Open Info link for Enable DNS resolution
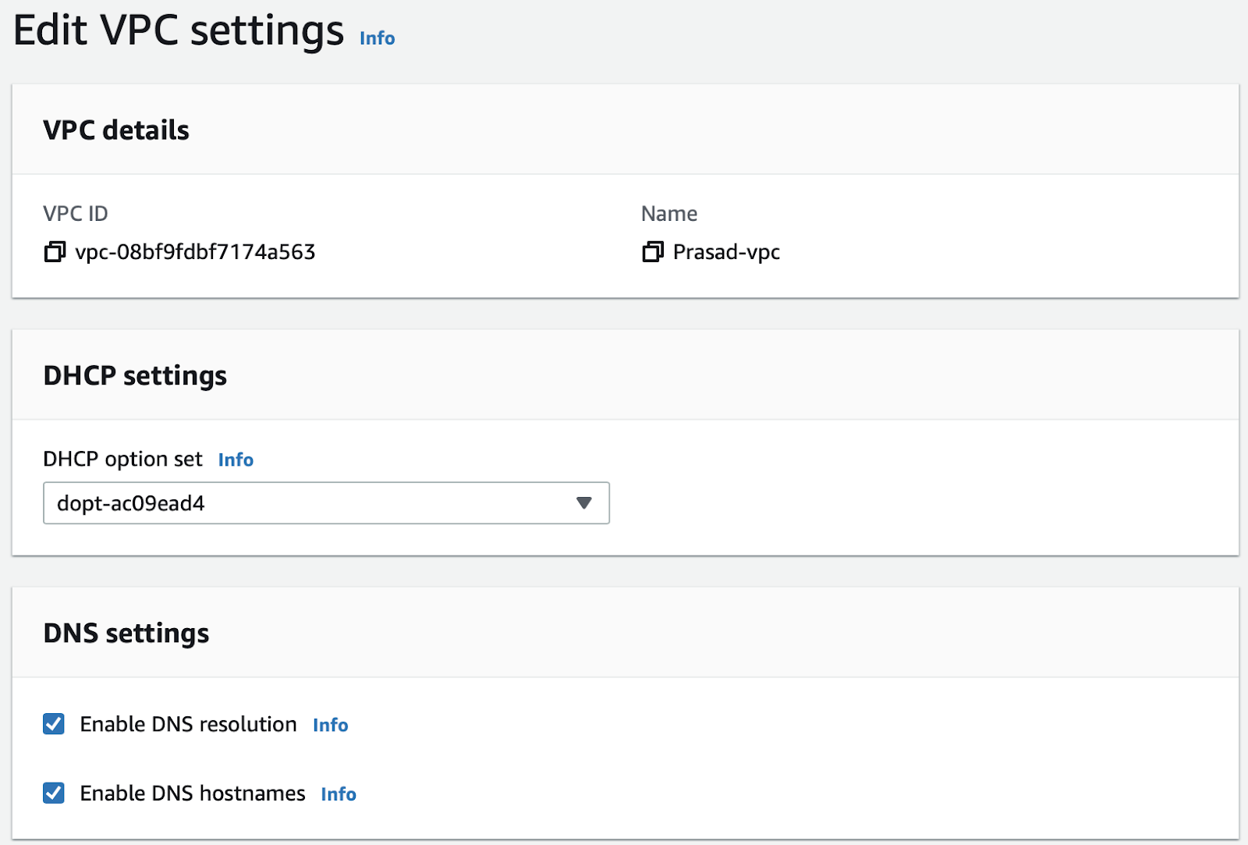The width and height of the screenshot is (1248, 845). pos(330,725)
